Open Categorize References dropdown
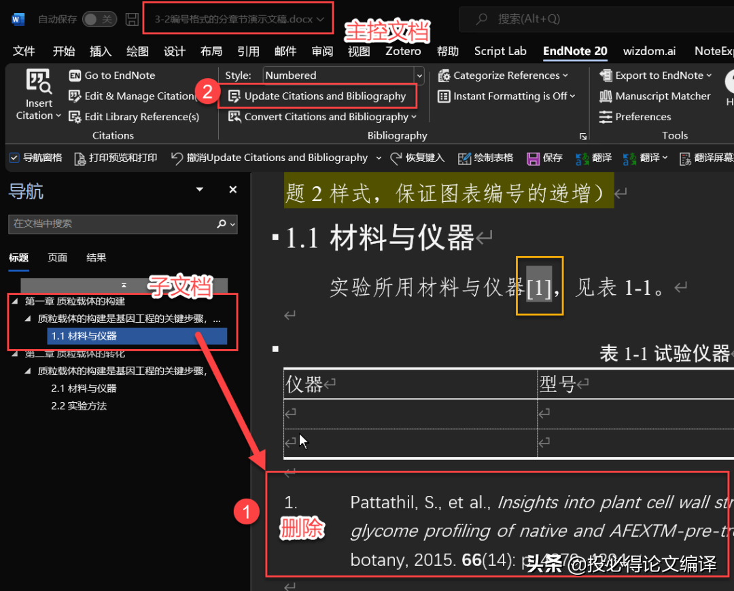This screenshot has width=734, height=591. tap(503, 75)
